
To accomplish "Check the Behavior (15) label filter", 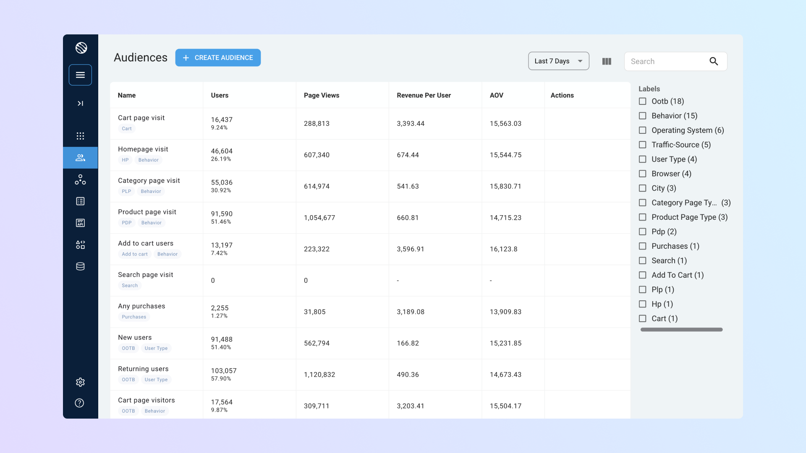I will click(x=642, y=116).
